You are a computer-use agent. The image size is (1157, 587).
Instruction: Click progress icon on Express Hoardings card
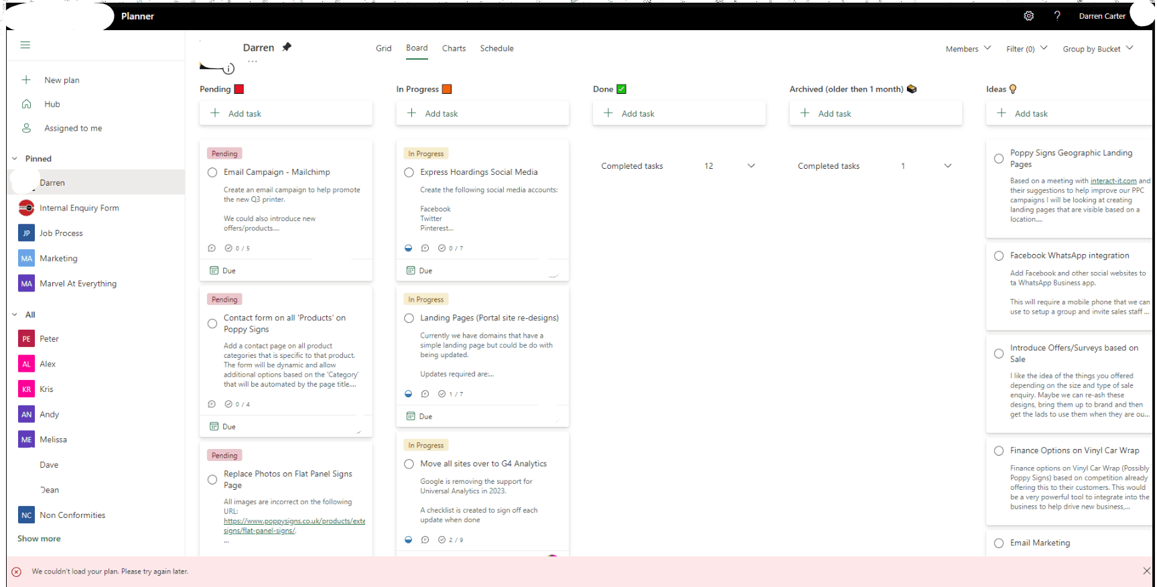tap(409, 248)
